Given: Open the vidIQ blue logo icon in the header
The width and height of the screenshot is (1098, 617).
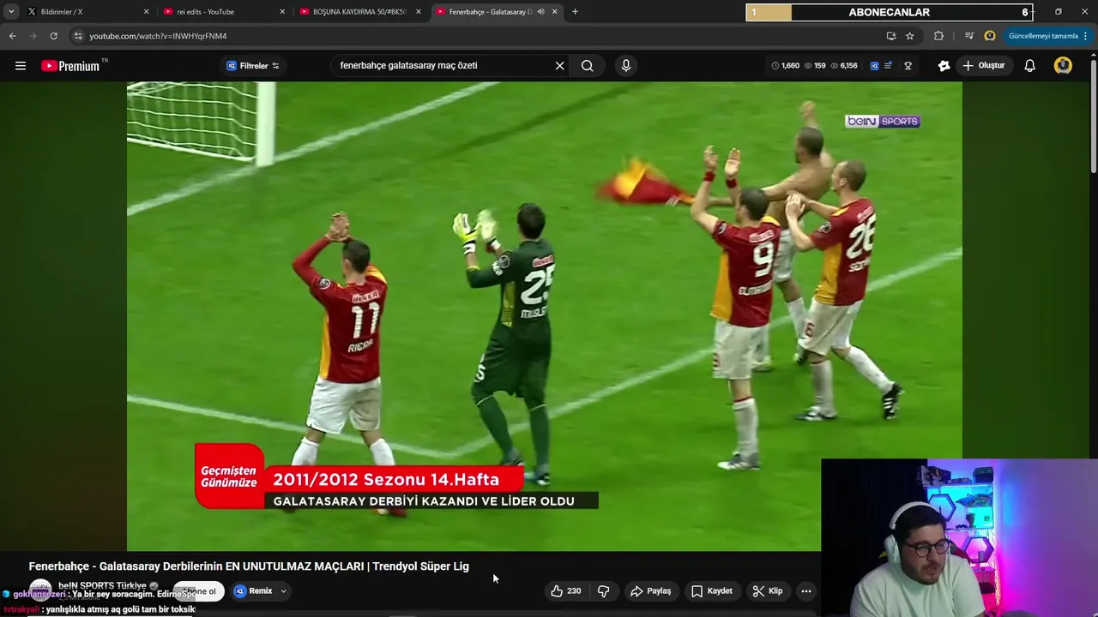Looking at the screenshot, I should [x=874, y=65].
